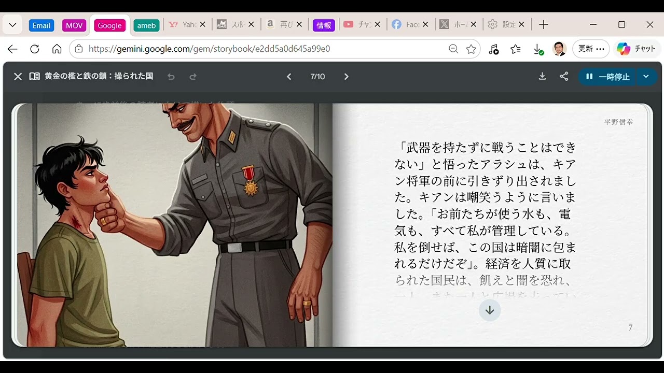Image resolution: width=664 pixels, height=373 pixels.
Task: Click the author name 平野信幸
Action: pyautogui.click(x=618, y=122)
